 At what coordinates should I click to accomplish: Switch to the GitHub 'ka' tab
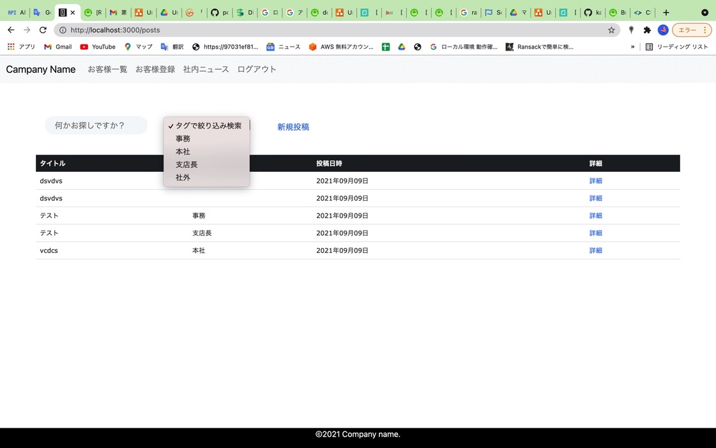click(x=593, y=12)
